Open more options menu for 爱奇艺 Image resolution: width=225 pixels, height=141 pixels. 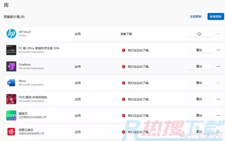218,115
